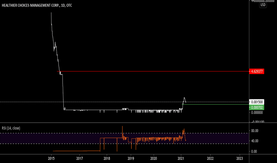Viewport: 277px width, 163px height.
Task: Click the 80.00 RSI axis value
Action: tap(255, 131)
